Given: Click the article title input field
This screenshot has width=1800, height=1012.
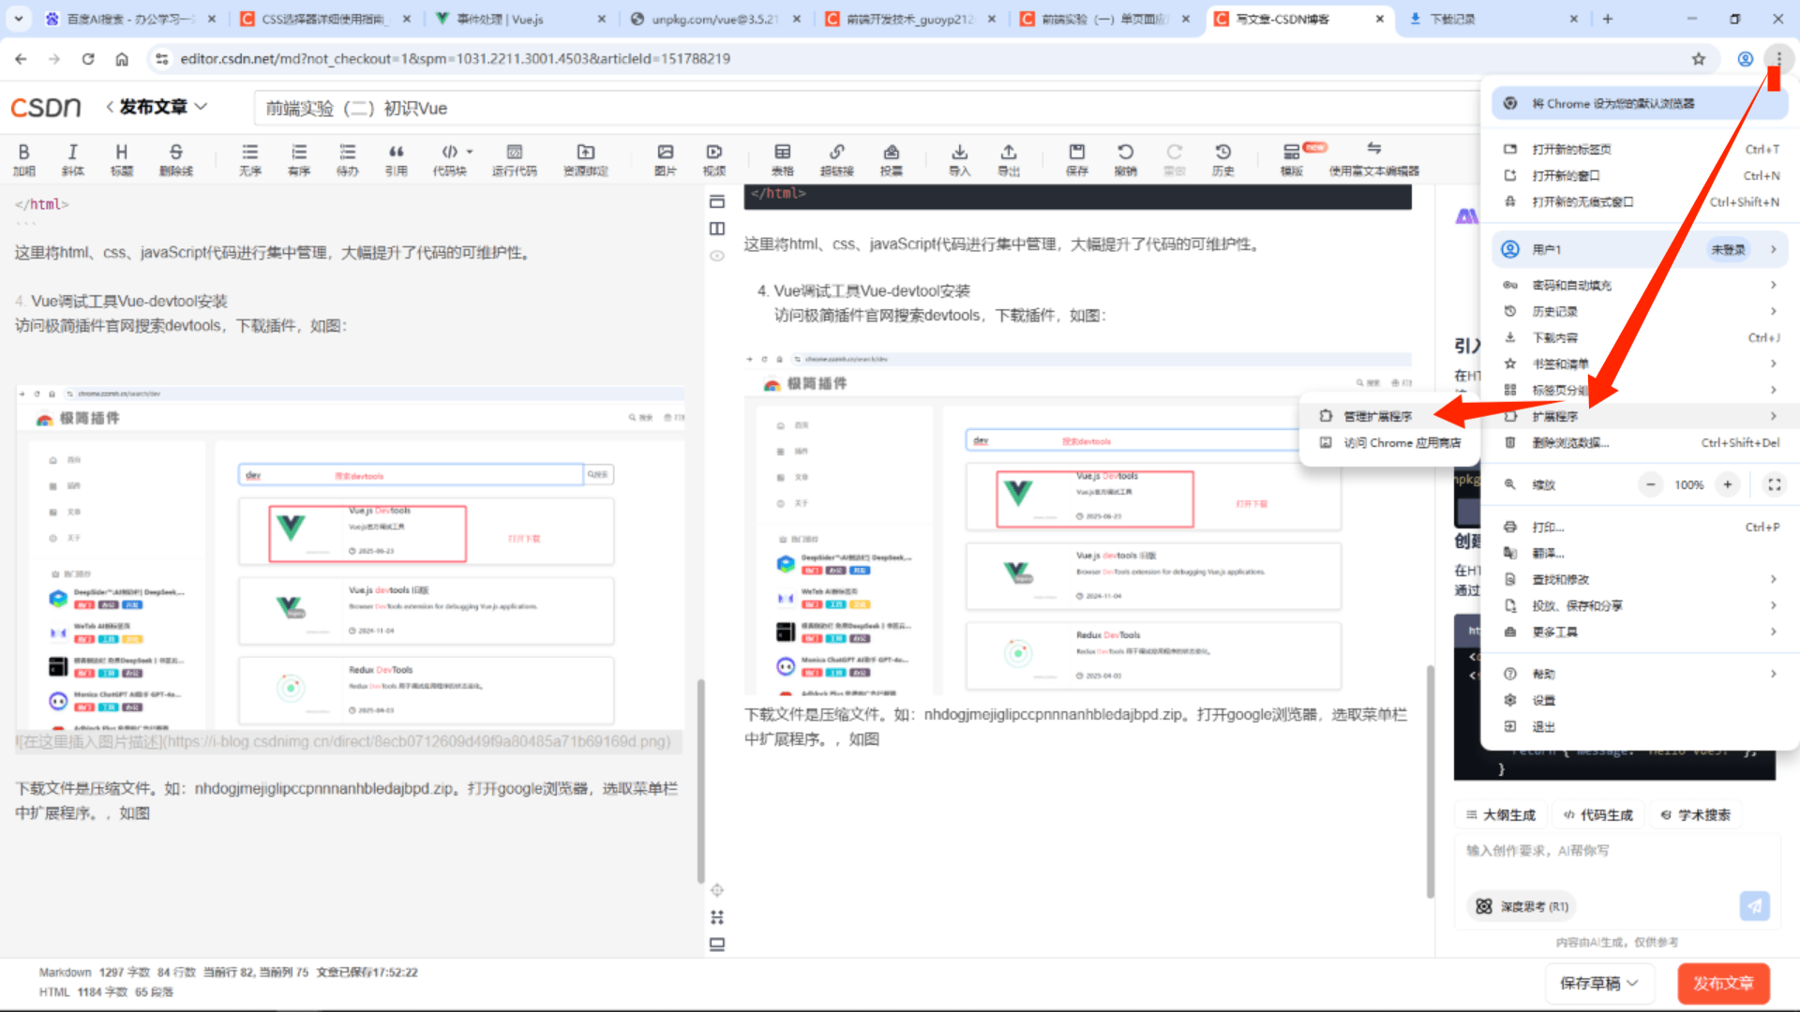Looking at the screenshot, I should pyautogui.click(x=867, y=108).
